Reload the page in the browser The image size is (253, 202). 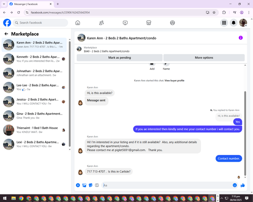coord(19,13)
